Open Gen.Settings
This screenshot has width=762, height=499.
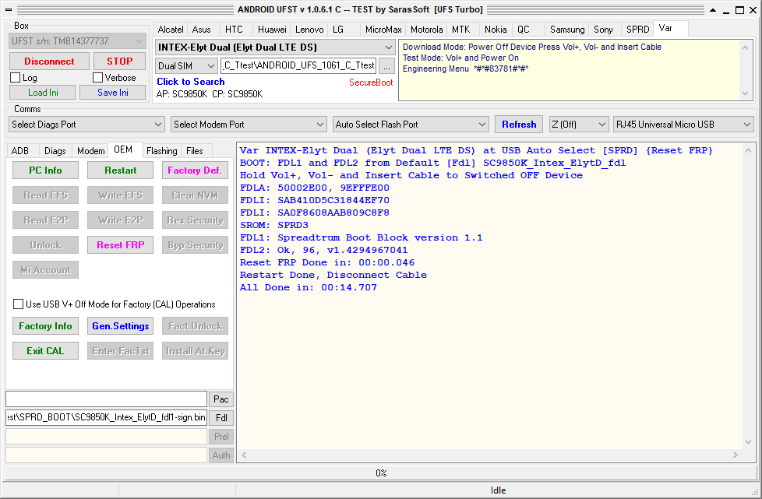tap(121, 326)
